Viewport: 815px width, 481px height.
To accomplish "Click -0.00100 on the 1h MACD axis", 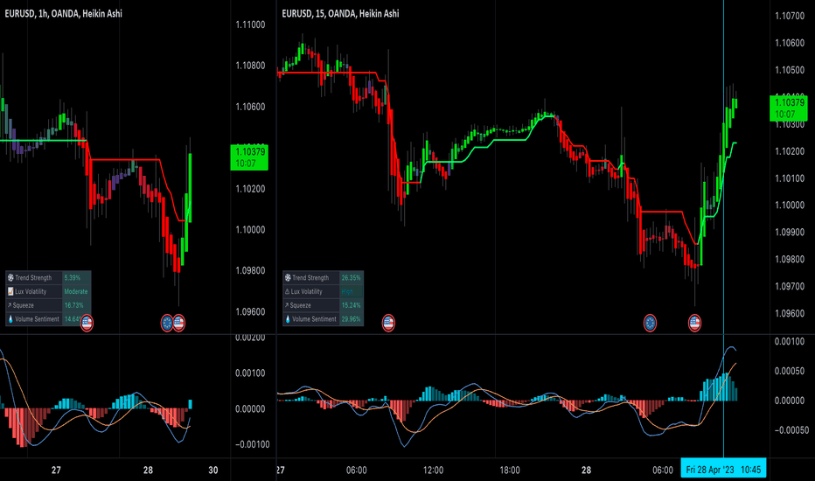I will coord(252,444).
